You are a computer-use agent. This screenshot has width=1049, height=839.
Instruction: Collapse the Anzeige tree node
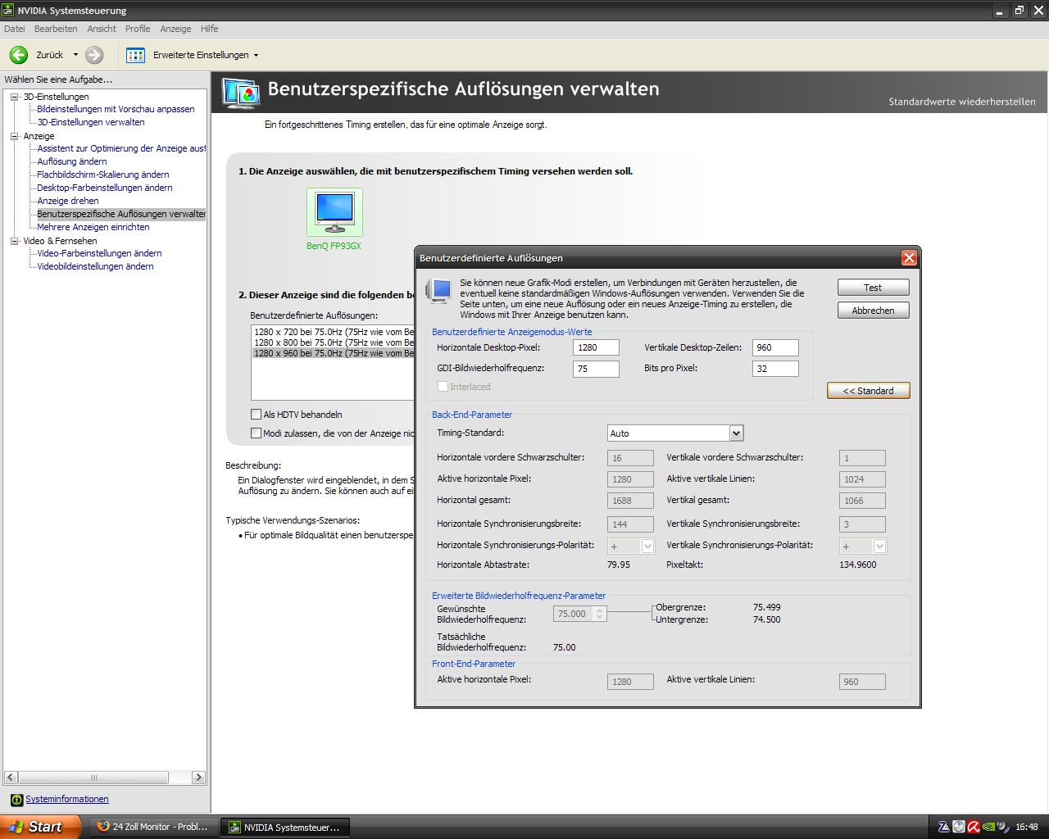[x=14, y=136]
